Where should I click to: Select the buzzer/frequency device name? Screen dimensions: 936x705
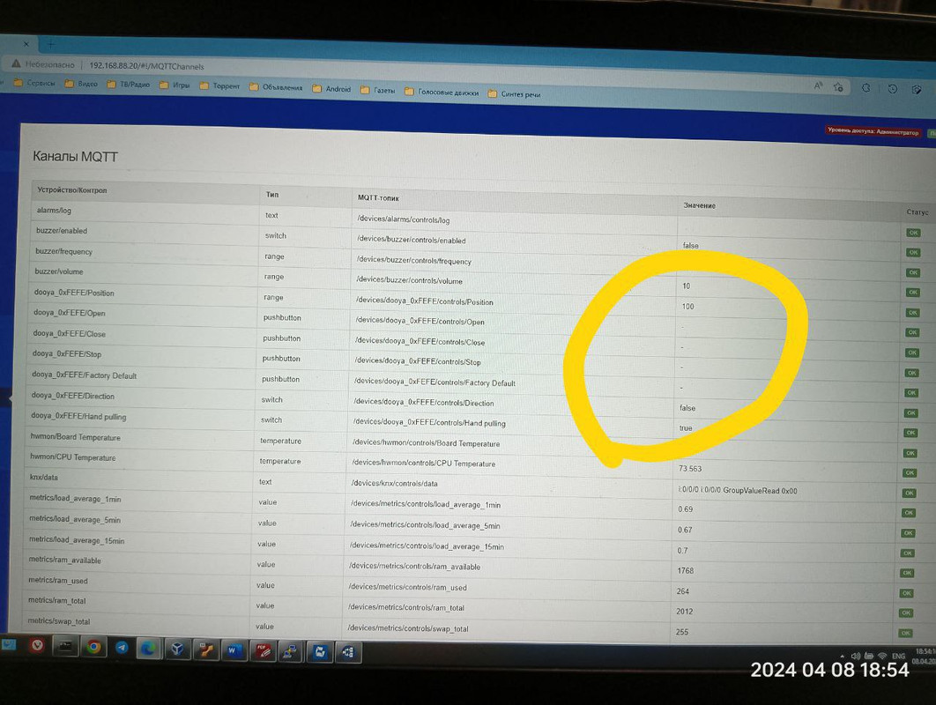click(x=63, y=251)
